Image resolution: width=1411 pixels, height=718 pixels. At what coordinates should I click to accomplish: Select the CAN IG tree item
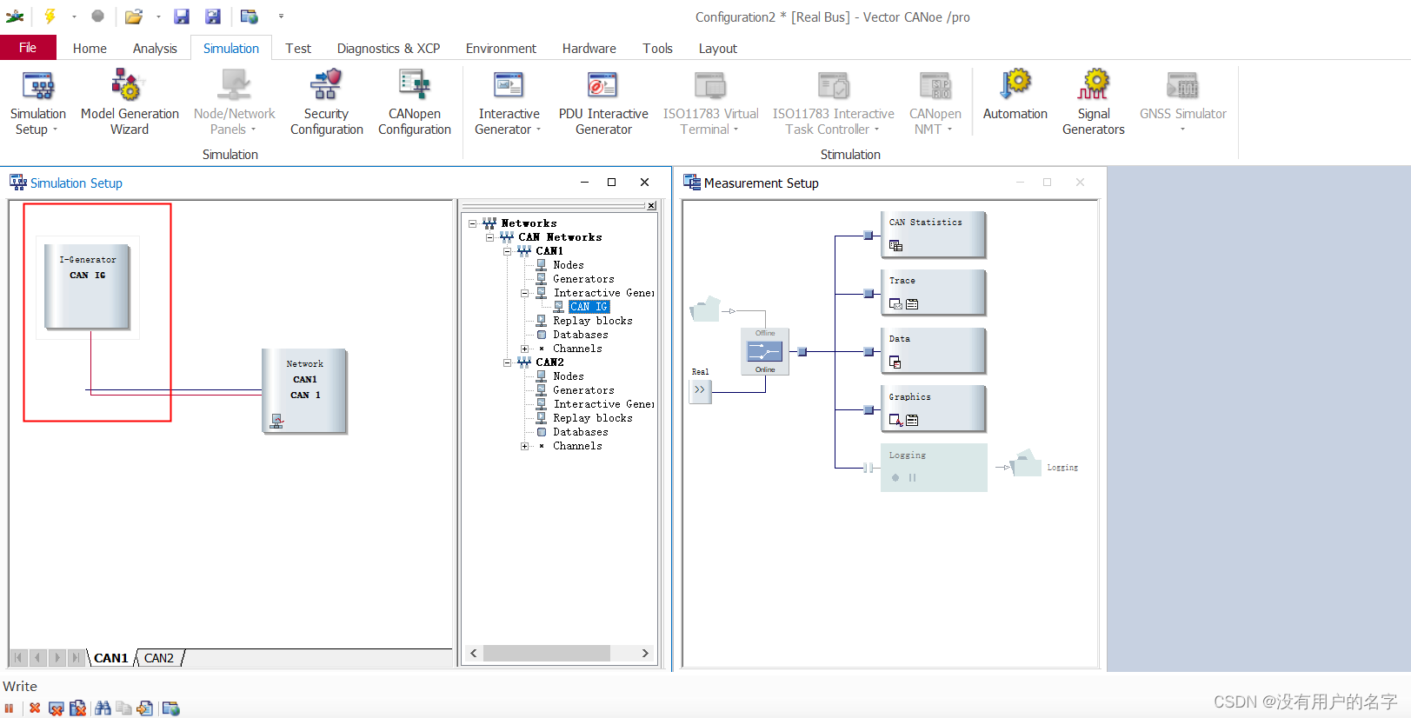589,307
